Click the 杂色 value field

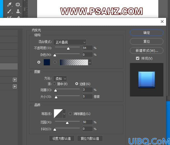(87, 54)
